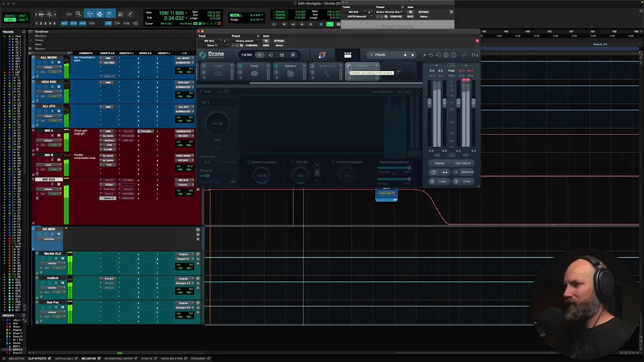Select the Drum target icon in Ozone

click(282, 55)
